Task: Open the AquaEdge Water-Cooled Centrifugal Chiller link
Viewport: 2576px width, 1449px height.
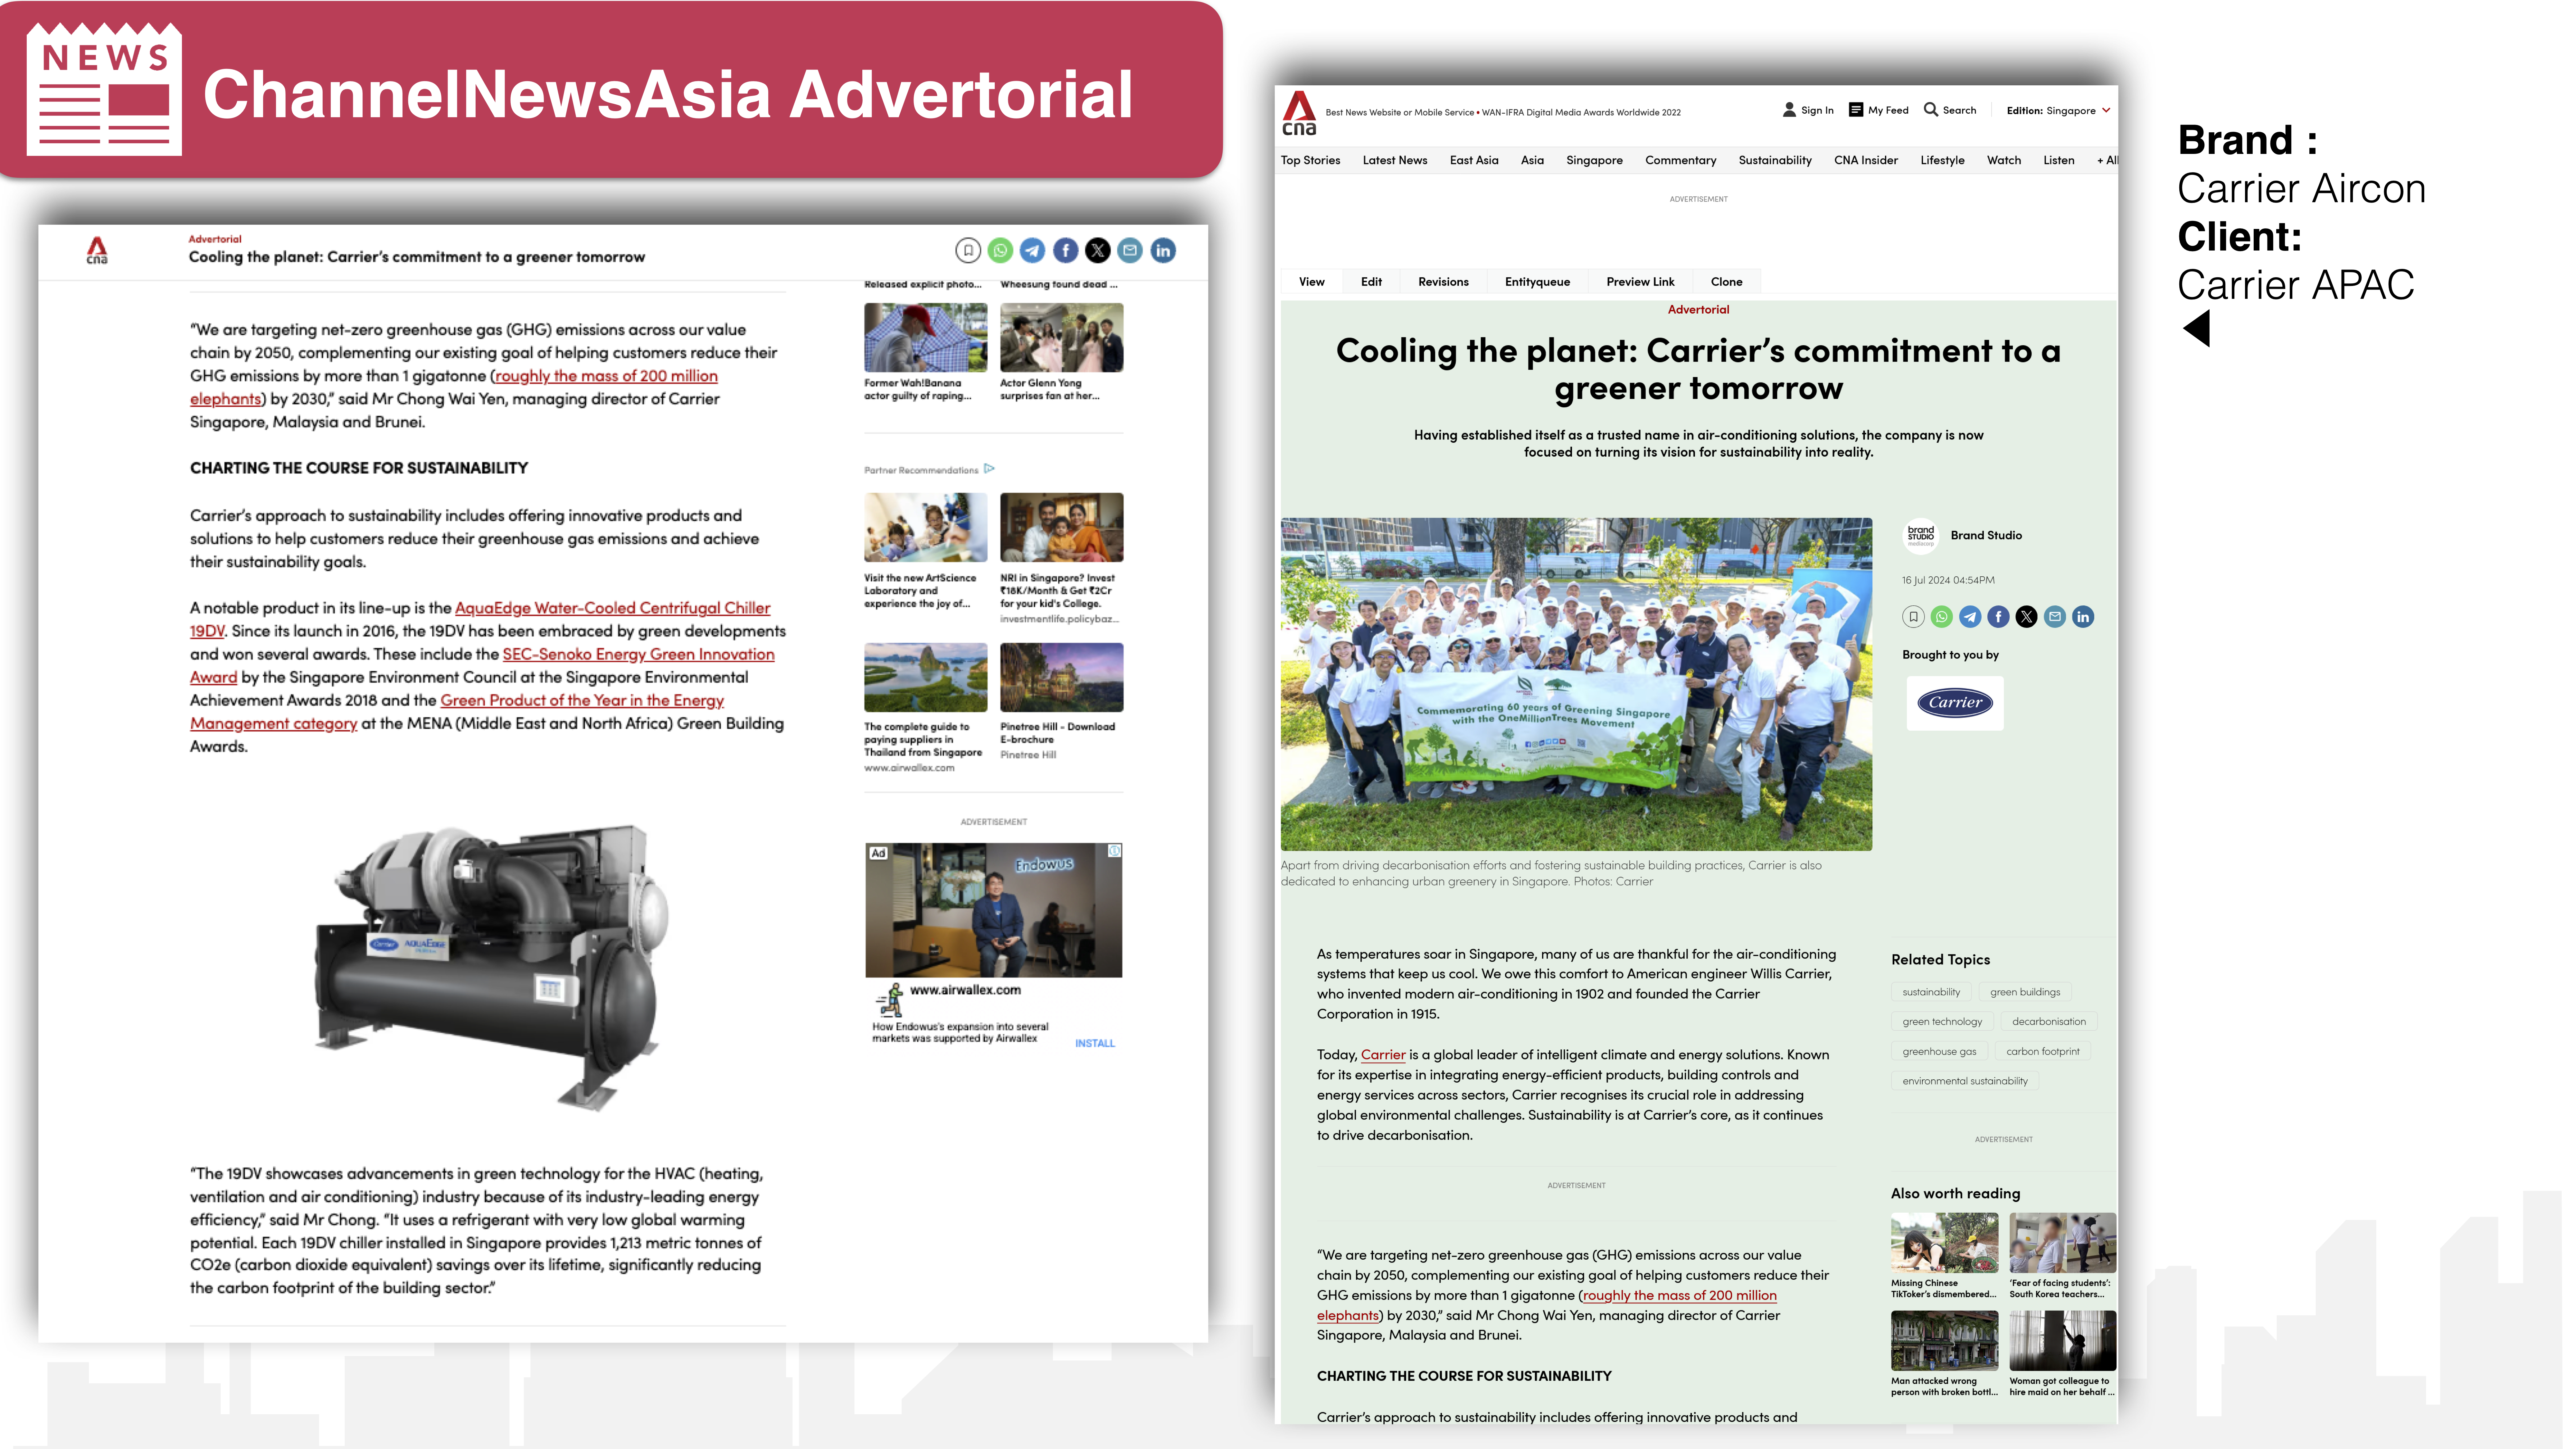Action: tap(612, 608)
